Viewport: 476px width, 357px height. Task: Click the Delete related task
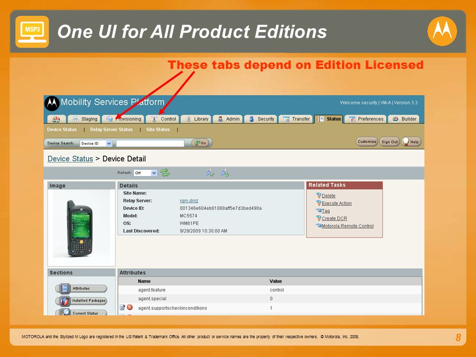tap(328, 196)
